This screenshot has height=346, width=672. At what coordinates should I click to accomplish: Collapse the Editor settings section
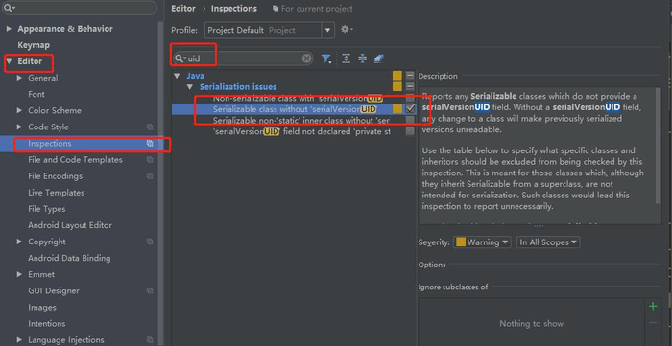pyautogui.click(x=9, y=61)
